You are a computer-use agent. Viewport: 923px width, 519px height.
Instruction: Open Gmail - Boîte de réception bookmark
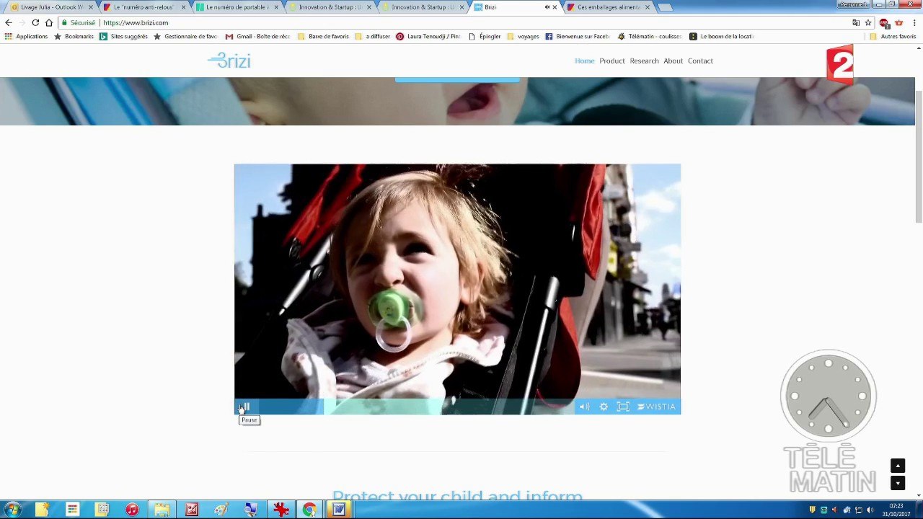(x=257, y=36)
